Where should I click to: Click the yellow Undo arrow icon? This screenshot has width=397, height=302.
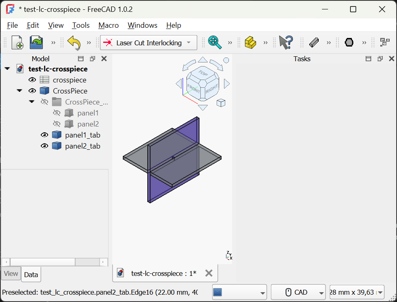74,43
